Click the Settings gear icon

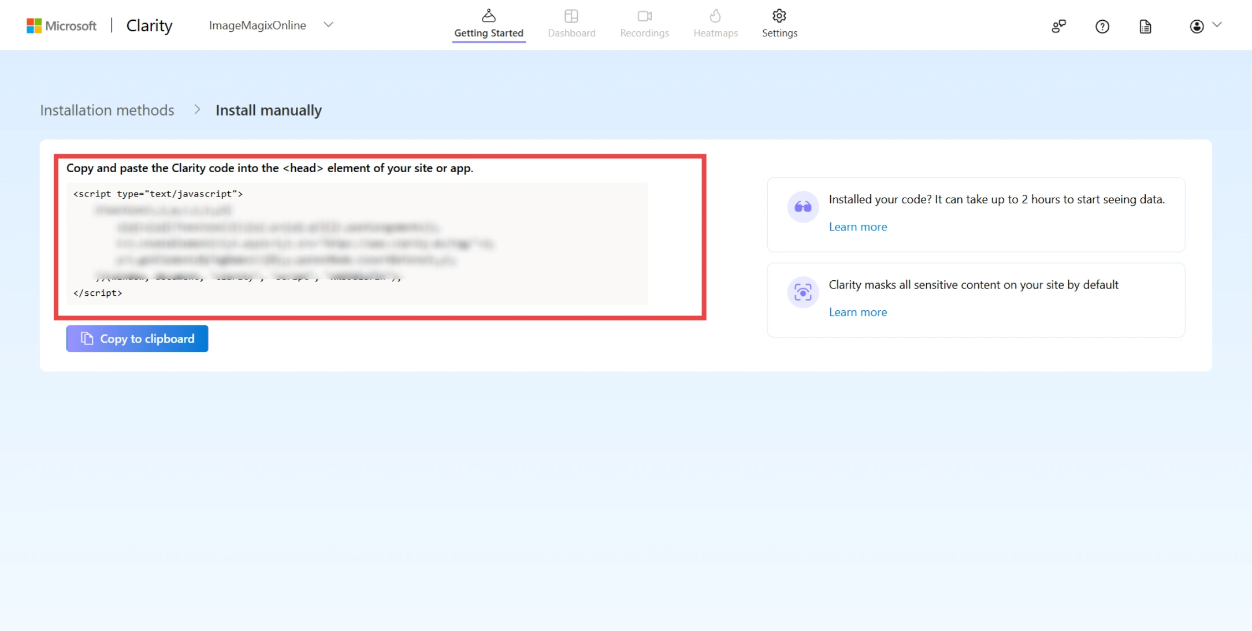779,16
